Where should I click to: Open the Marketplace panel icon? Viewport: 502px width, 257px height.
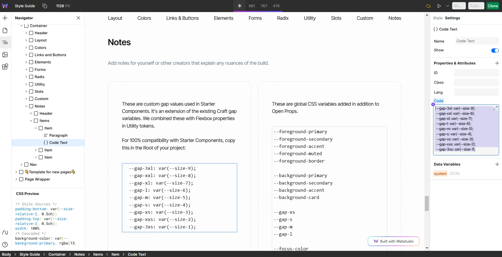pos(5,67)
